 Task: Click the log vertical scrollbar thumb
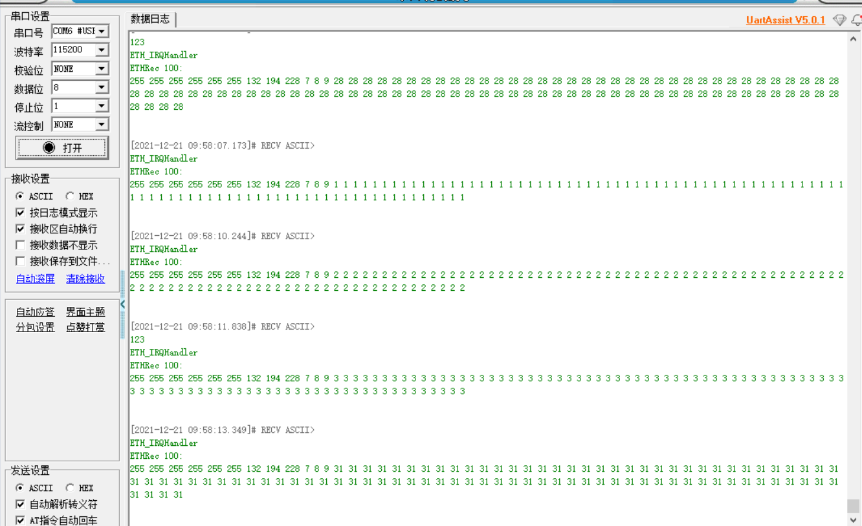[x=854, y=506]
